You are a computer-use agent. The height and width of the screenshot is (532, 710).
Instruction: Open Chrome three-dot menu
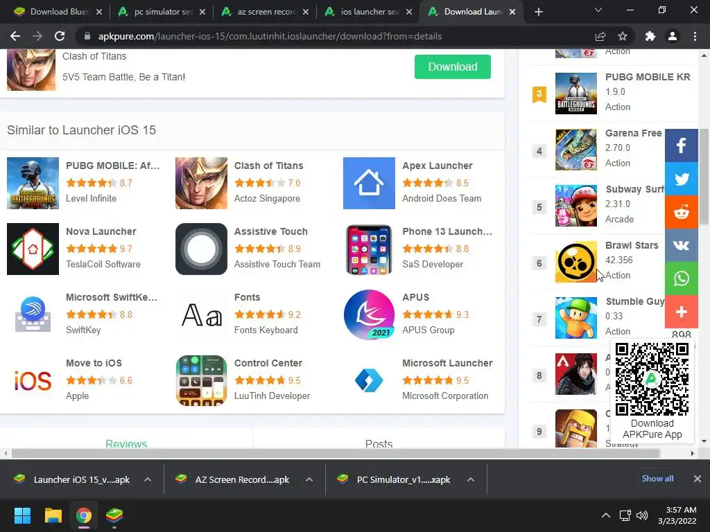695,36
